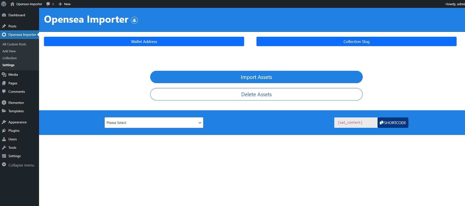
Task: Click the Posts pin icon
Action: [4, 26]
